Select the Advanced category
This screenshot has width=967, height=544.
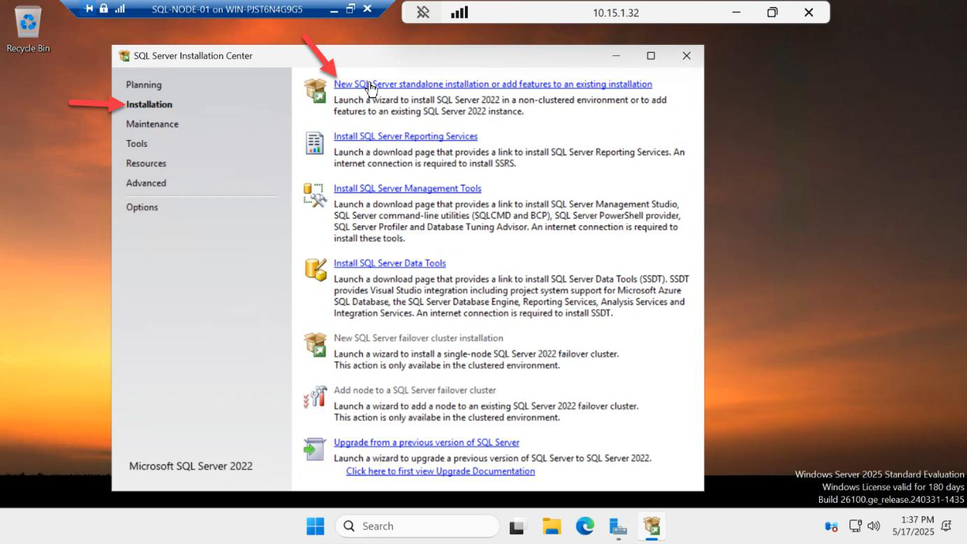[x=146, y=183]
